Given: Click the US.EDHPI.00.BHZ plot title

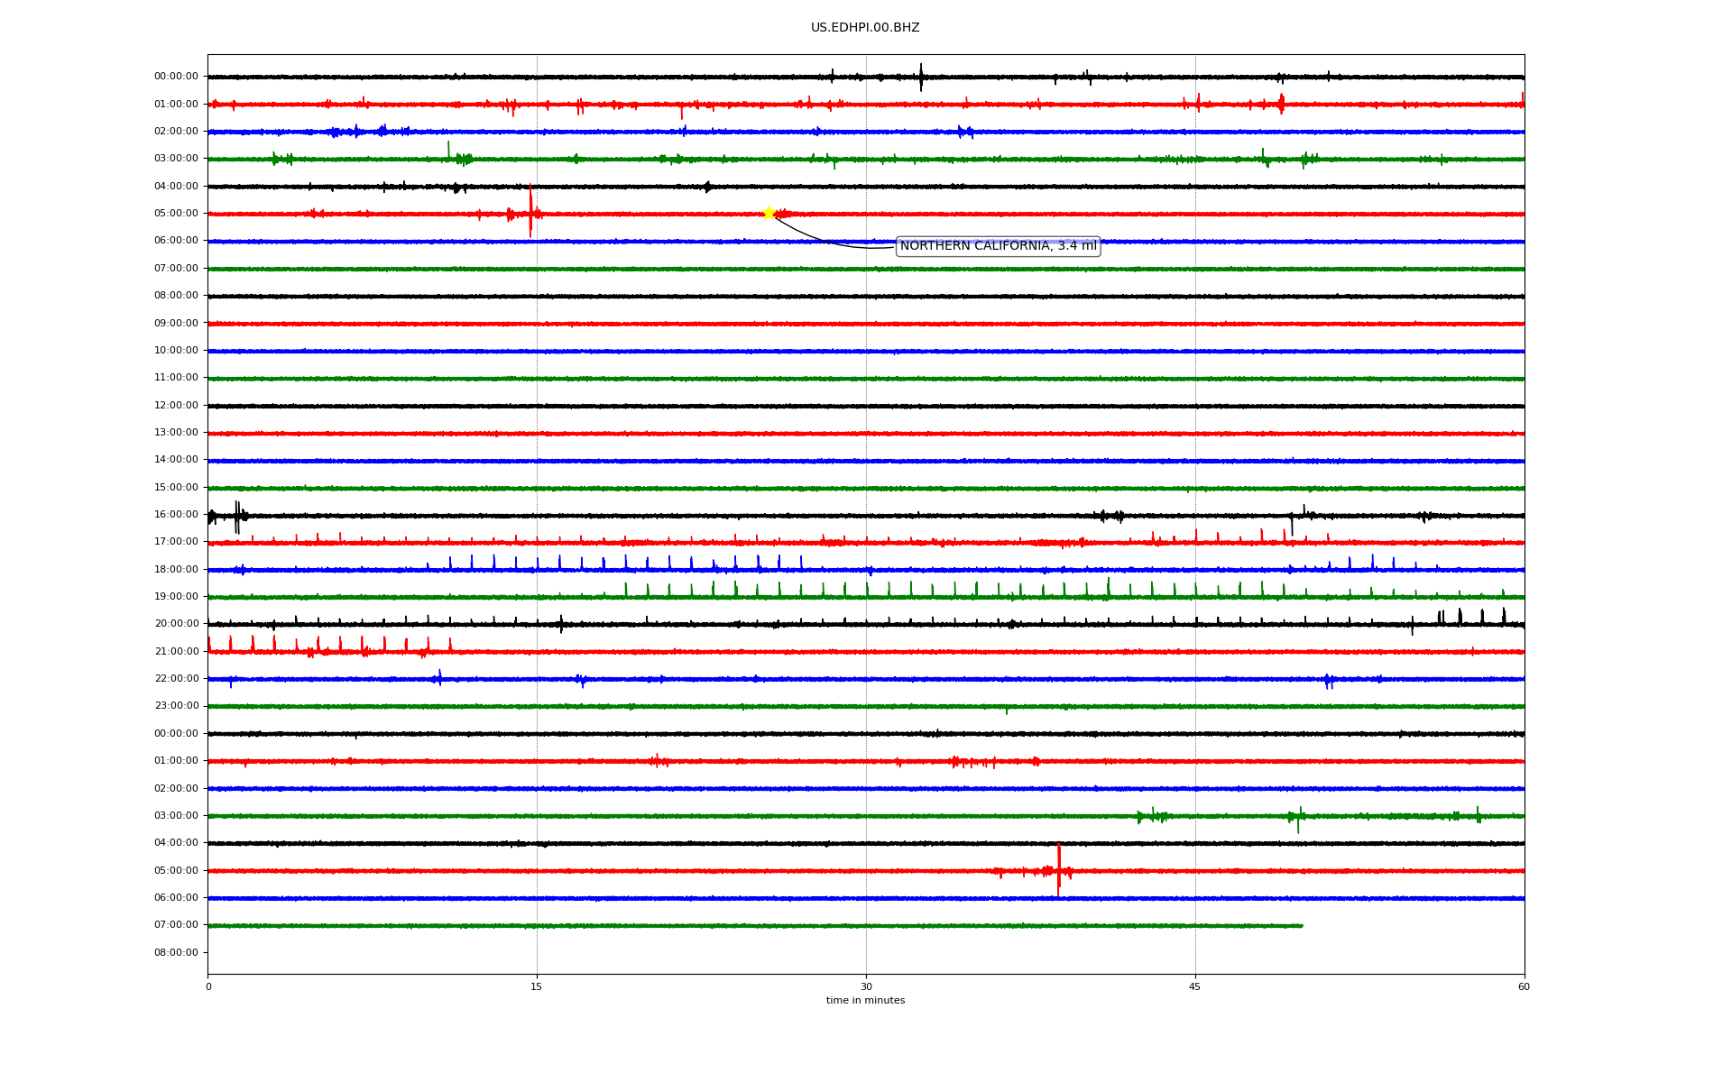Looking at the screenshot, I should tap(864, 28).
